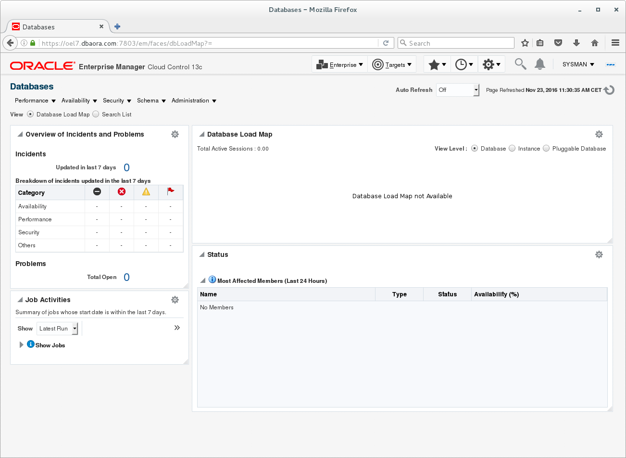Collapse the Status panel

point(202,254)
